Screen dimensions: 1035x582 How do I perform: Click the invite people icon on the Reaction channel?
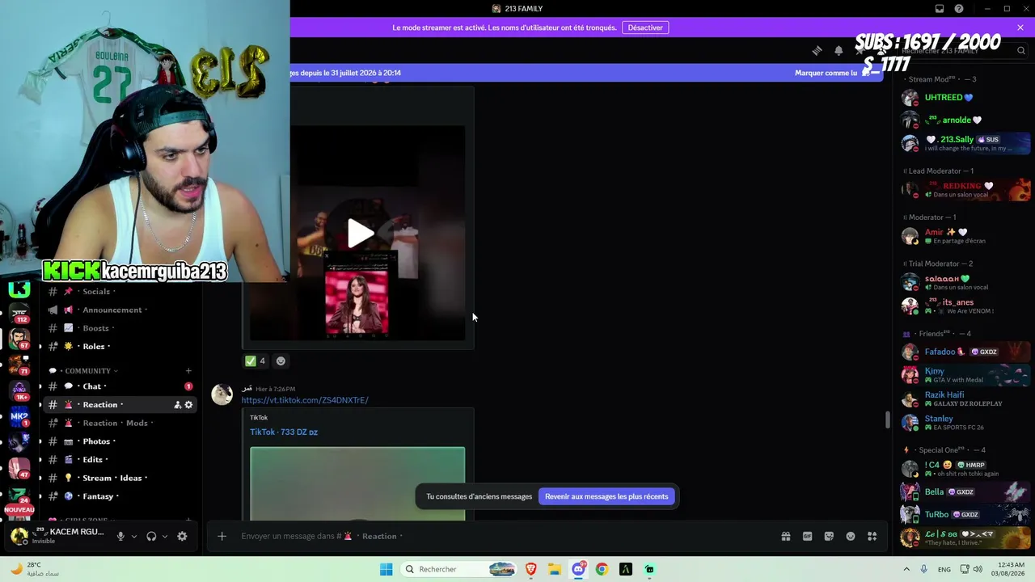tap(177, 405)
